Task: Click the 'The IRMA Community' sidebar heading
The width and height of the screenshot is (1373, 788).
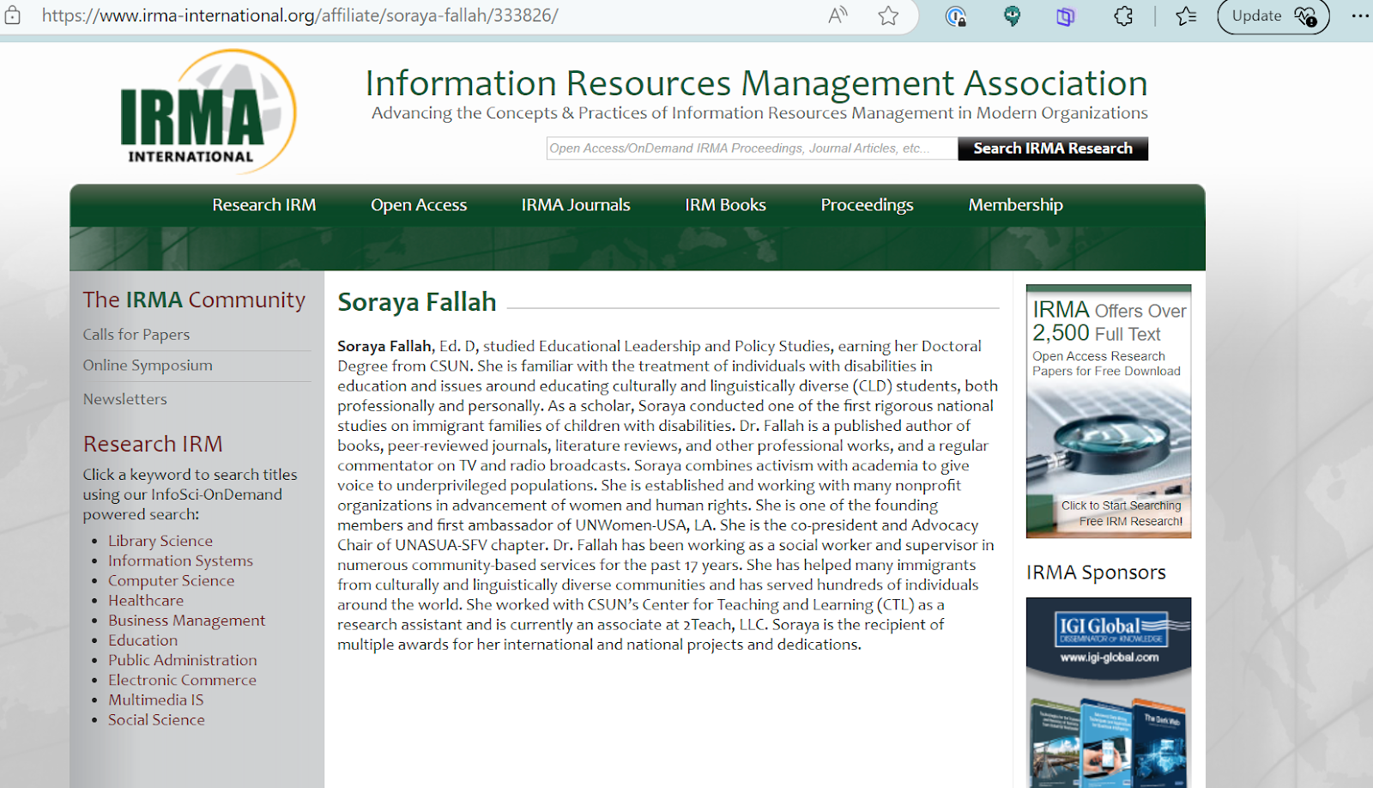Action: [x=194, y=300]
